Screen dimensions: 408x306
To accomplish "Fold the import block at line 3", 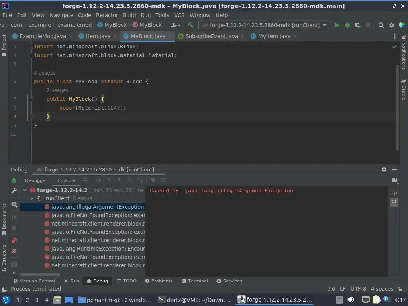I will [31, 47].
